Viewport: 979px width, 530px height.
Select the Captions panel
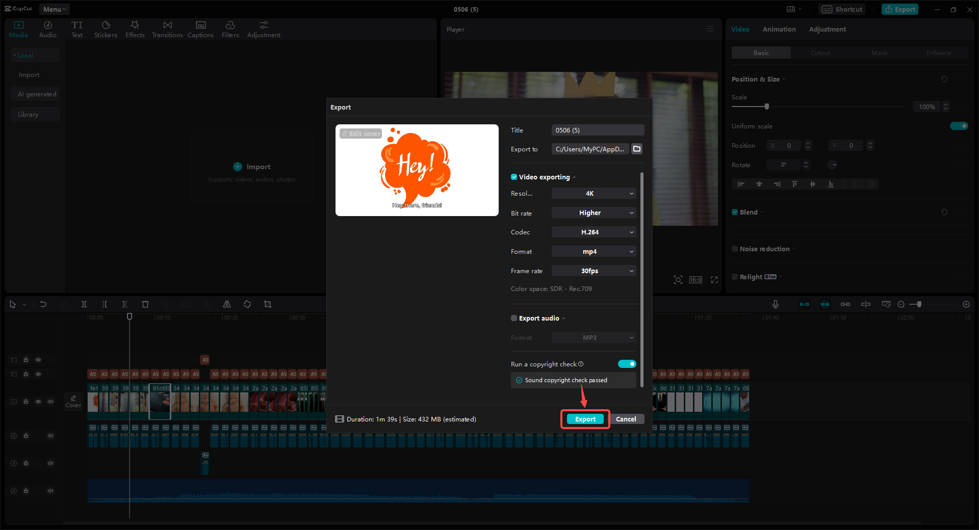200,29
